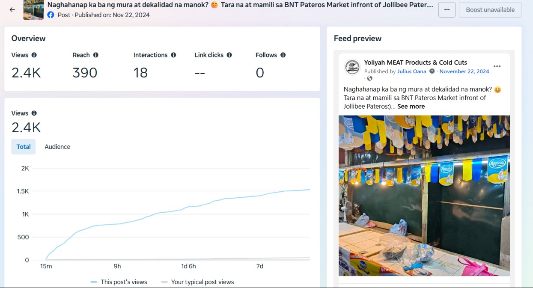Click the Overview heading

[x=28, y=39]
